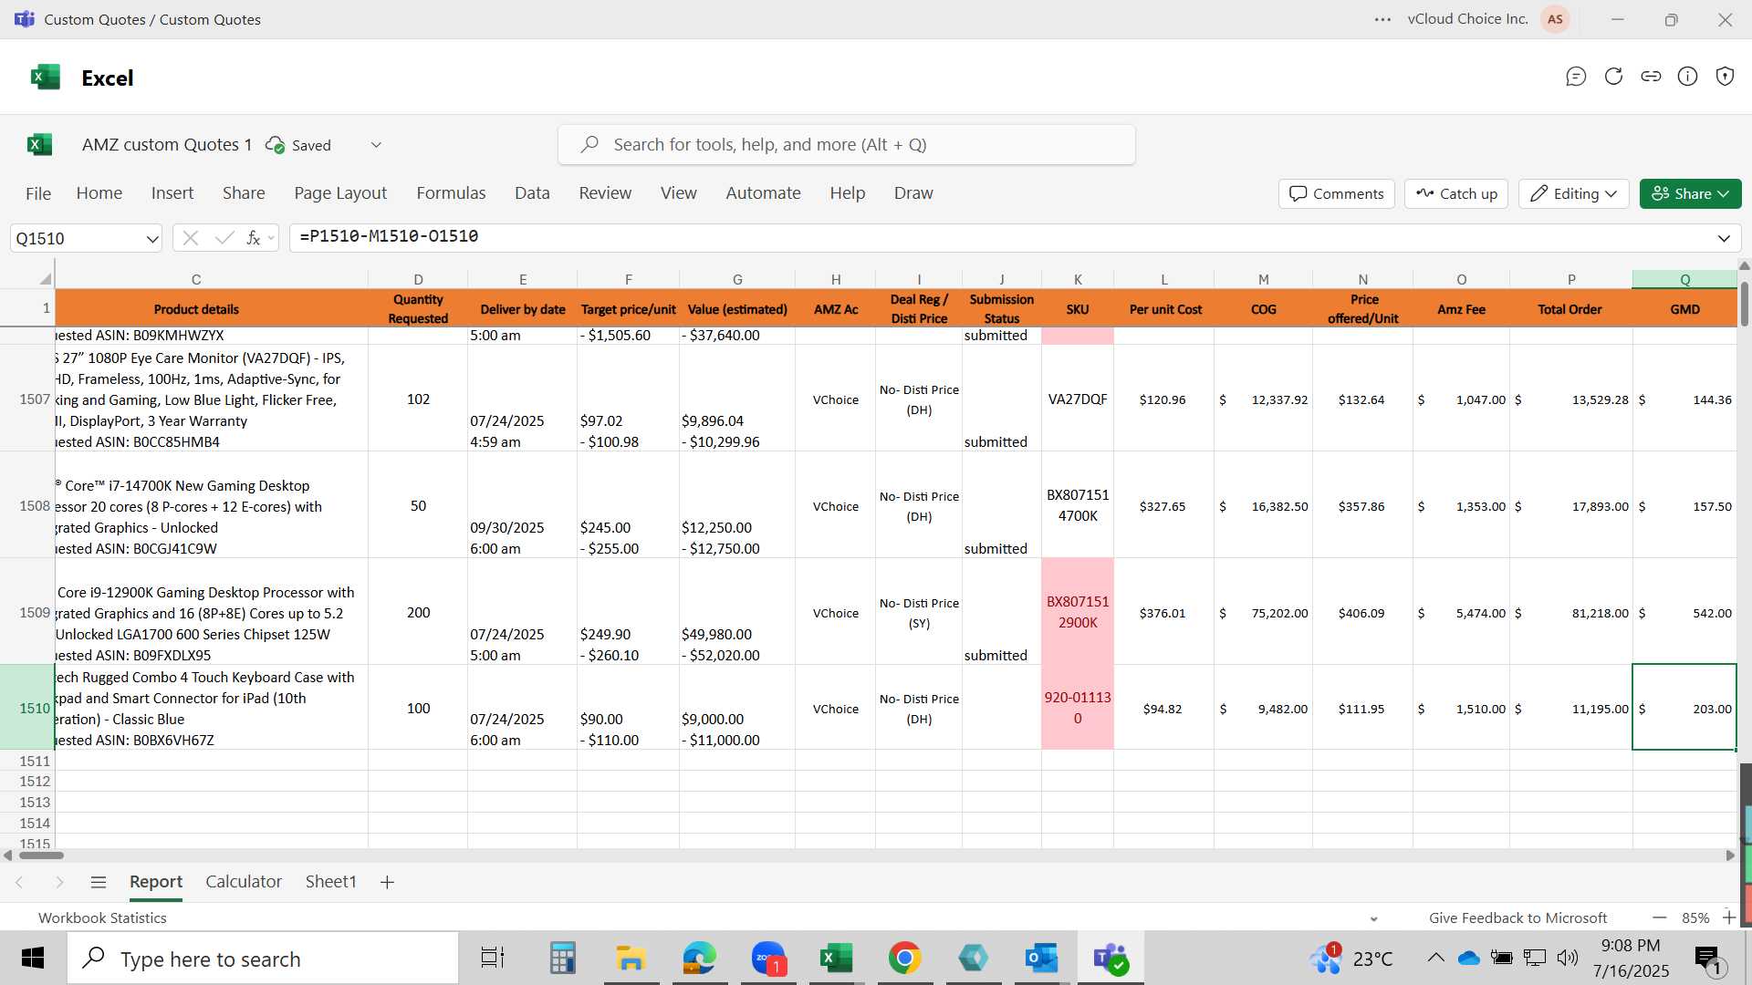This screenshot has width=1752, height=985.
Task: Go to next sheet arrow
Action: coord(59,882)
